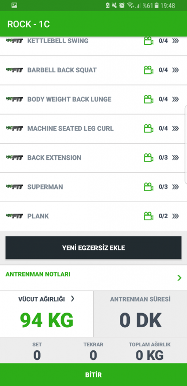
Task: Open Vücut Ağırlığı body weight arrow
Action: pyautogui.click(x=72, y=299)
